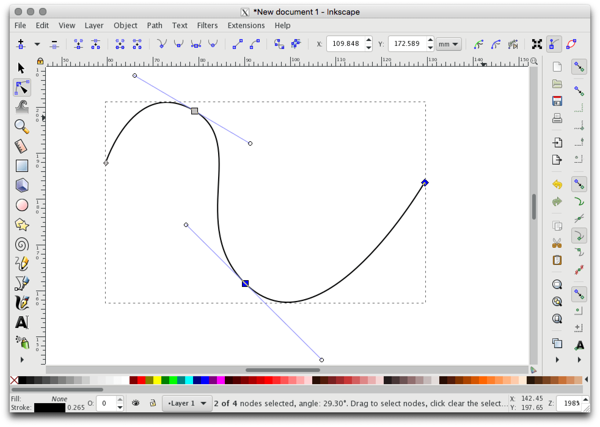Click the Save document floppy icon
The image size is (600, 427).
557,101
